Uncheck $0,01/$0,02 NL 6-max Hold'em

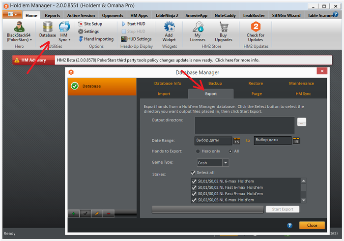[x=194, y=181]
